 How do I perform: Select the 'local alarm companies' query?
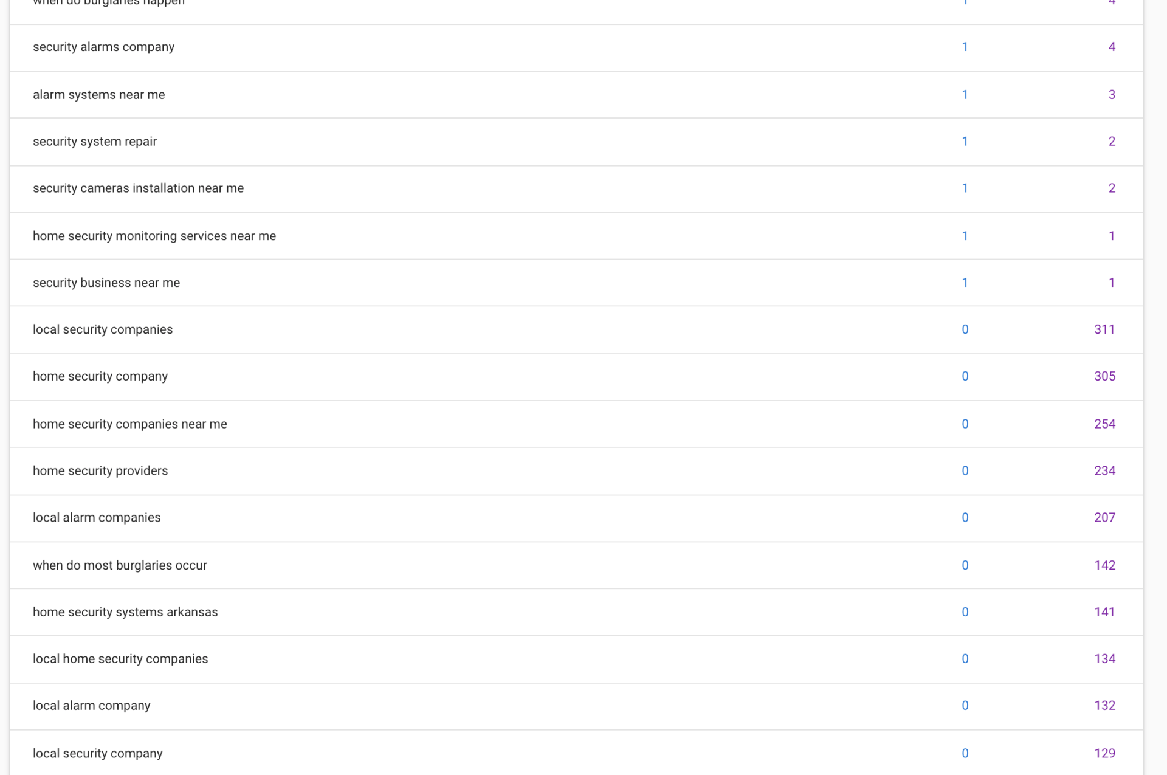click(97, 518)
